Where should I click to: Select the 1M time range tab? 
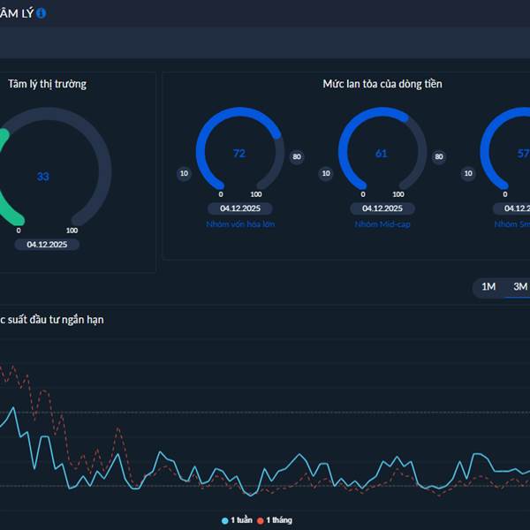point(488,286)
